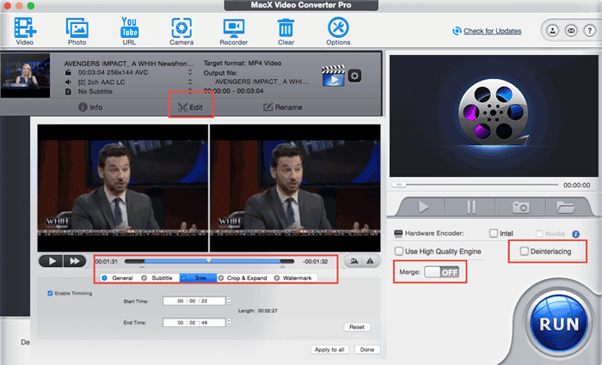Click the Edit scissors button
Screen dimensions: 602x365
(x=190, y=107)
